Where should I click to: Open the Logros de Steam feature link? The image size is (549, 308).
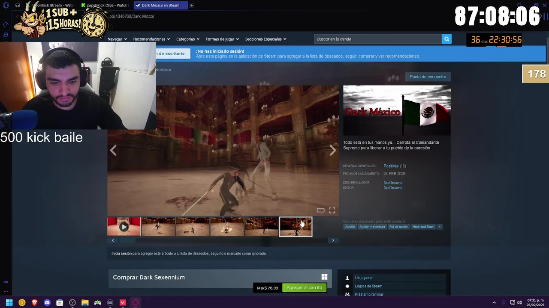[x=368, y=286]
